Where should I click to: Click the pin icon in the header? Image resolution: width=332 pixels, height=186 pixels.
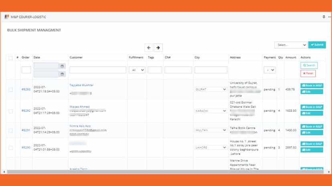[324, 17]
